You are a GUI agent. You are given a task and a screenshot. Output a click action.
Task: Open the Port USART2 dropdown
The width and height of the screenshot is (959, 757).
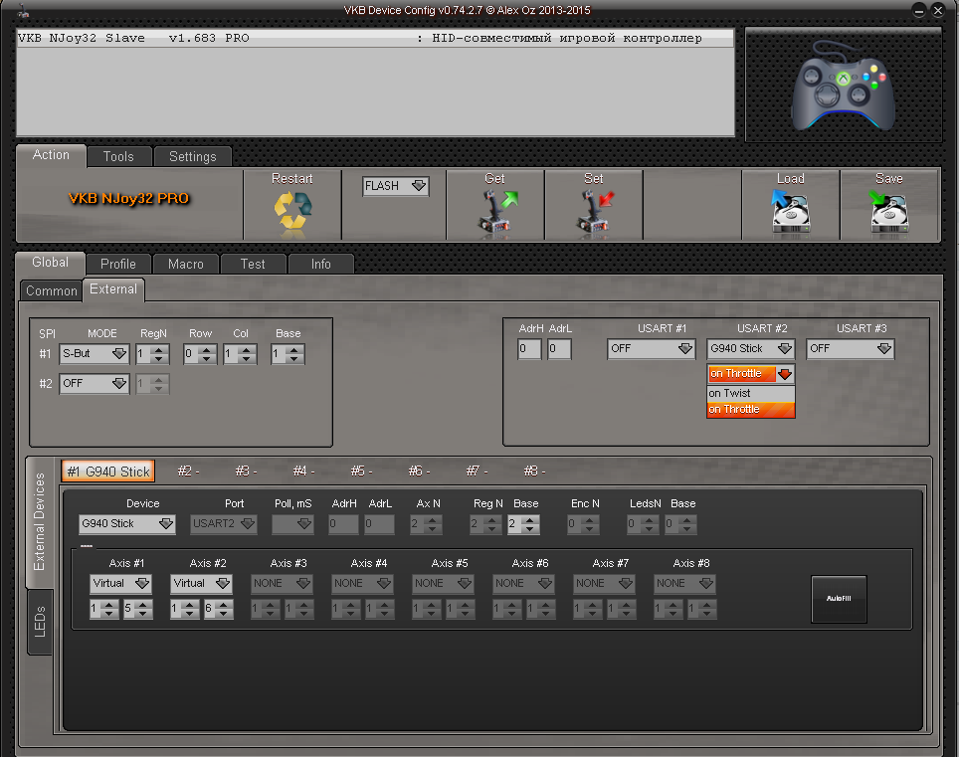point(223,524)
